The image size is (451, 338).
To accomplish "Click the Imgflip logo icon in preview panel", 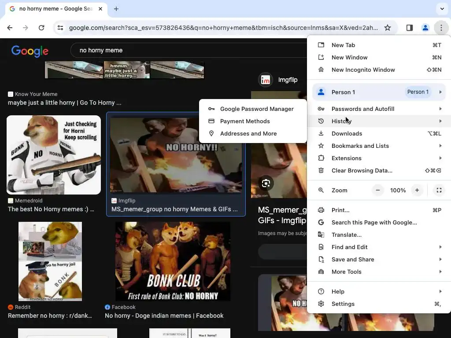I will pos(265,80).
